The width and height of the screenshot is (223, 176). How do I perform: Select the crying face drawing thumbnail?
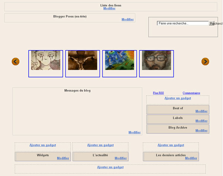(46, 64)
